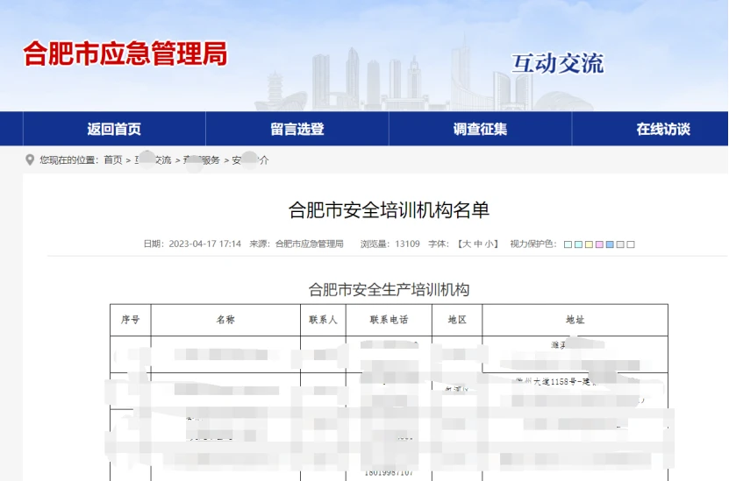Click the 名称 table header
Viewport: 729px width, 481px height.
tap(225, 320)
